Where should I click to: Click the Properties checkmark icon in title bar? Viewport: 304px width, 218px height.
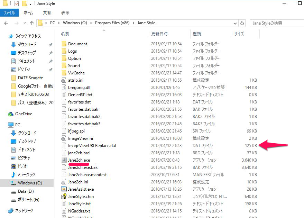(x=17, y=3)
